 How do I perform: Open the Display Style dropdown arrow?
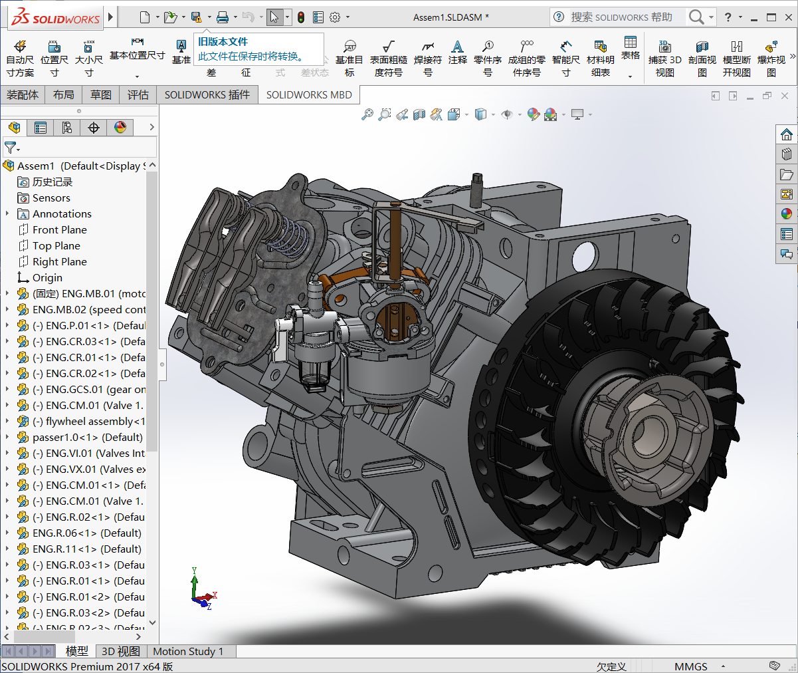point(492,114)
